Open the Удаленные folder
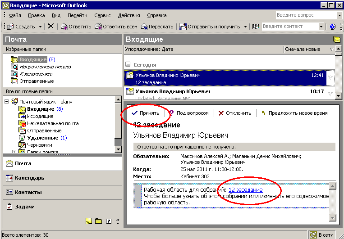 pos(42,138)
